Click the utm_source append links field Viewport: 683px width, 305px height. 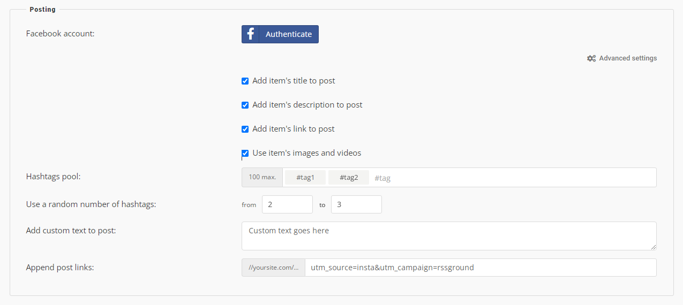point(480,268)
